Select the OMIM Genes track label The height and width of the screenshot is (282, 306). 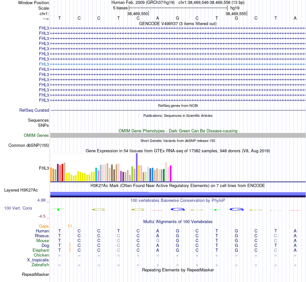(x=36, y=135)
